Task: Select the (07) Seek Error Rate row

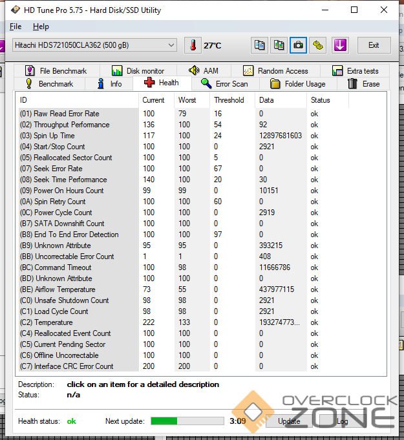Action: coord(184,169)
